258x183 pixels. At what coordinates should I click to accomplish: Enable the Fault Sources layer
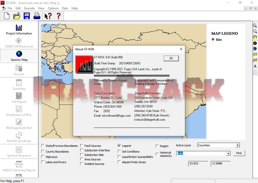[x=81, y=146]
